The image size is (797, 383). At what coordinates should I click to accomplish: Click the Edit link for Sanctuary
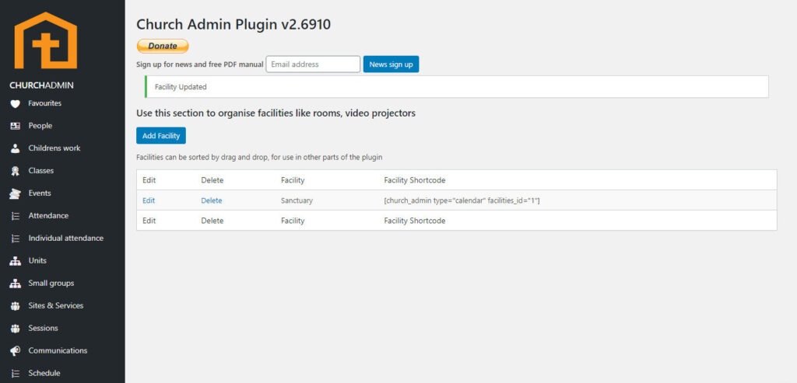149,200
